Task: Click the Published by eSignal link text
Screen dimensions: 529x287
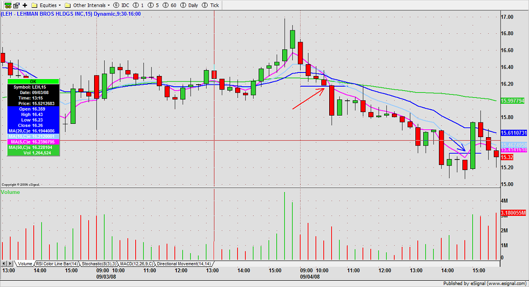Action: click(484, 284)
